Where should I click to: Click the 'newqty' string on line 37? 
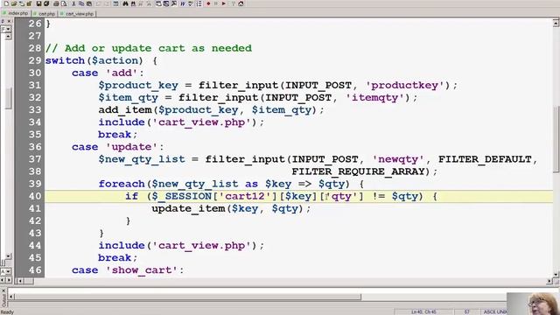[398, 159]
